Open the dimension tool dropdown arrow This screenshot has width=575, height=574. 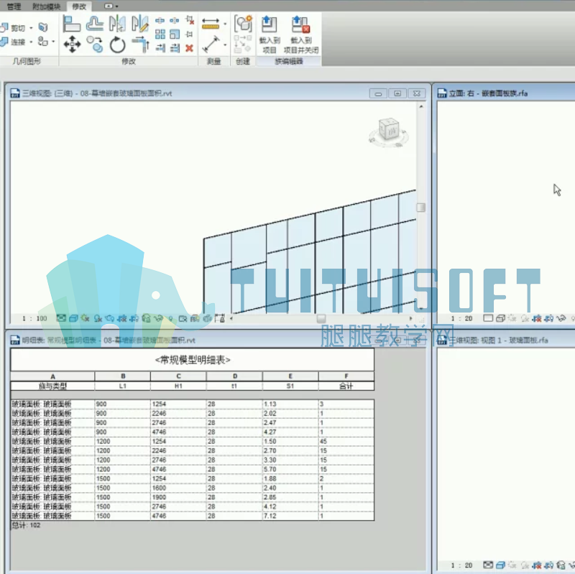point(225,24)
